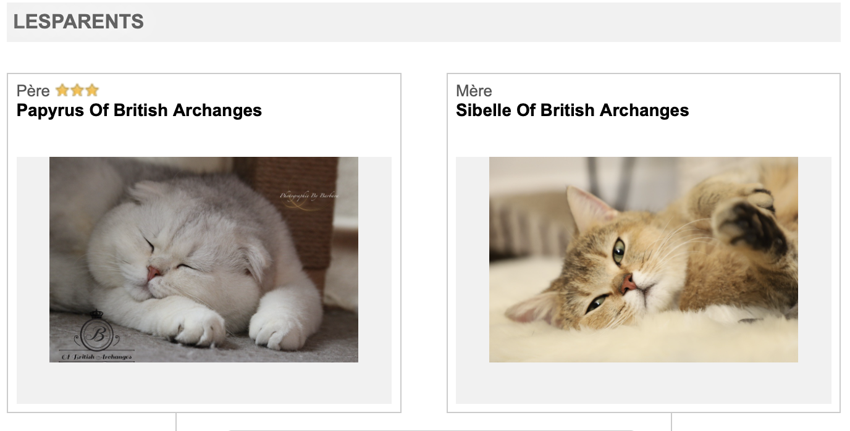Viewport: 850px width, 431px height.
Task: Open the golden tabby cat photo
Action: [643, 259]
